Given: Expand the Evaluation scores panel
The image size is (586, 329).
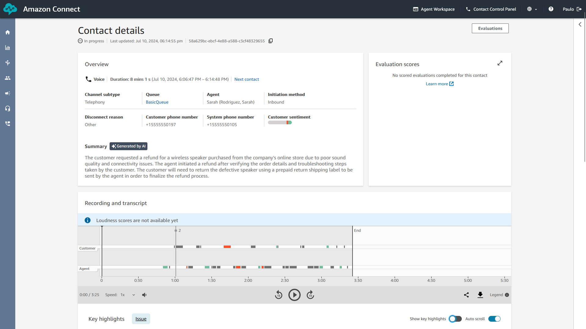Looking at the screenshot, I should 500,63.
